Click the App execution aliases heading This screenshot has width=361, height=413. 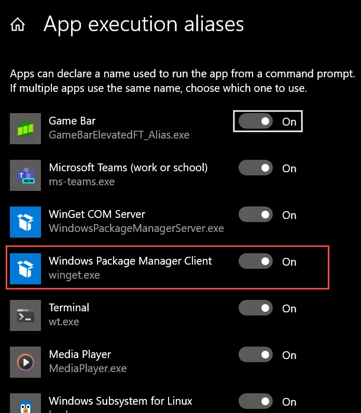[x=144, y=24]
